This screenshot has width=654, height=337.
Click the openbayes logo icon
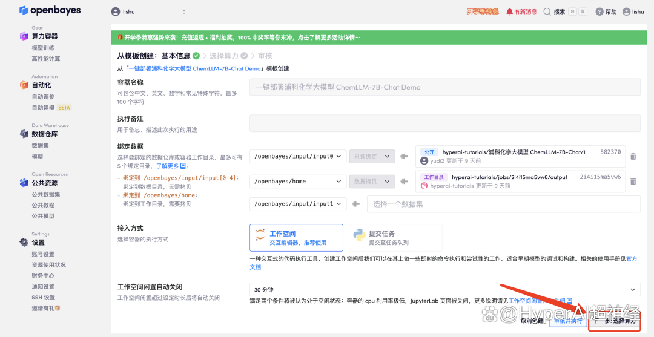click(24, 11)
